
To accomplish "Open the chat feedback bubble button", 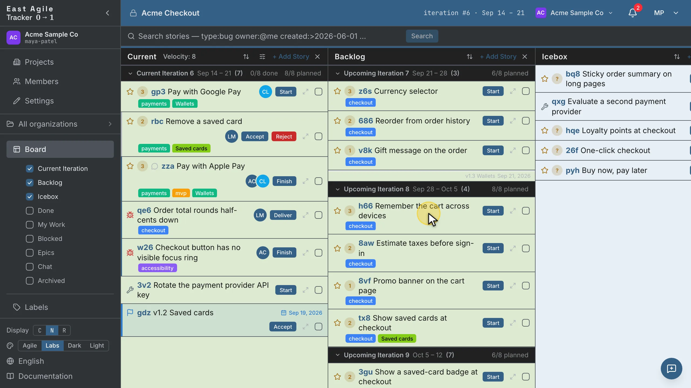I will point(671,368).
